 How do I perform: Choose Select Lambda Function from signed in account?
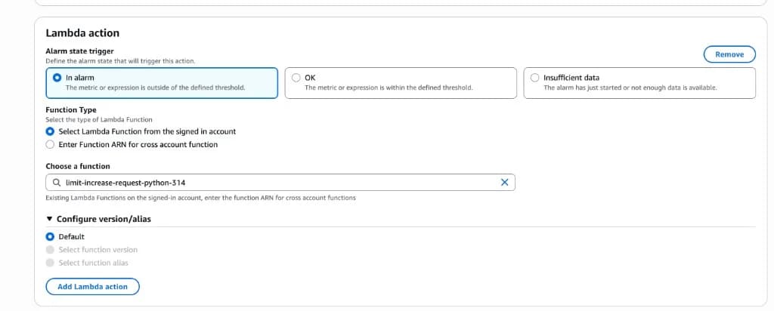[x=141, y=131]
